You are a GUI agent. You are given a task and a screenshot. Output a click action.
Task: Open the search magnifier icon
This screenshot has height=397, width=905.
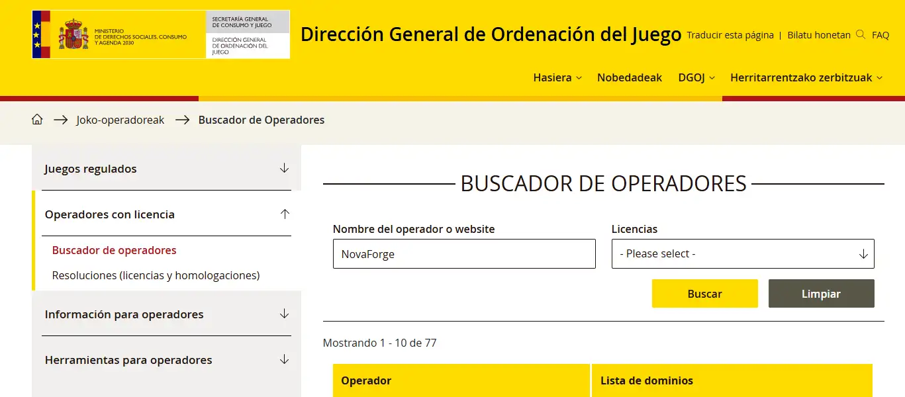(x=861, y=34)
